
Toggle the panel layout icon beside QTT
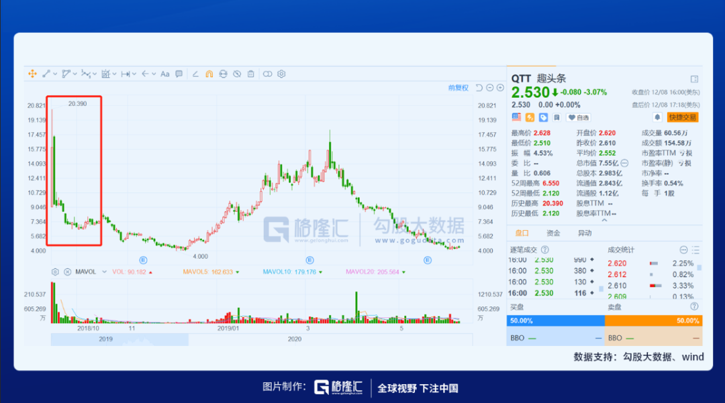coord(694,79)
